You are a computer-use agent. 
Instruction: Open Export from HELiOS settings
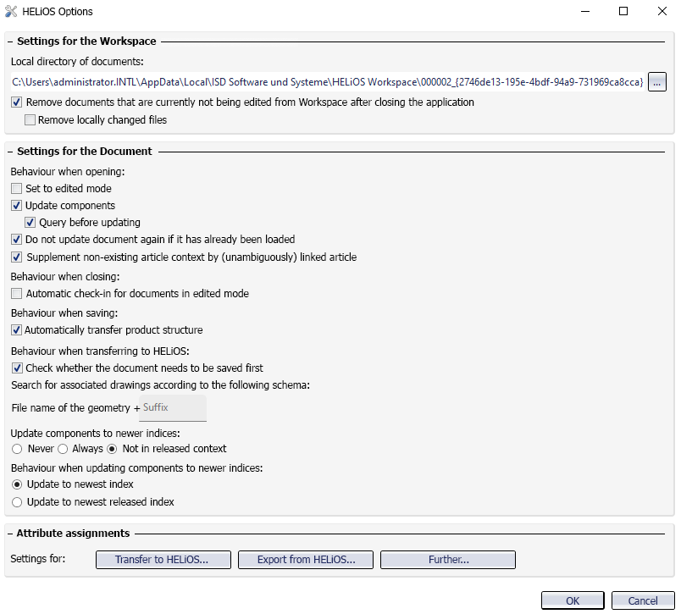(x=306, y=560)
